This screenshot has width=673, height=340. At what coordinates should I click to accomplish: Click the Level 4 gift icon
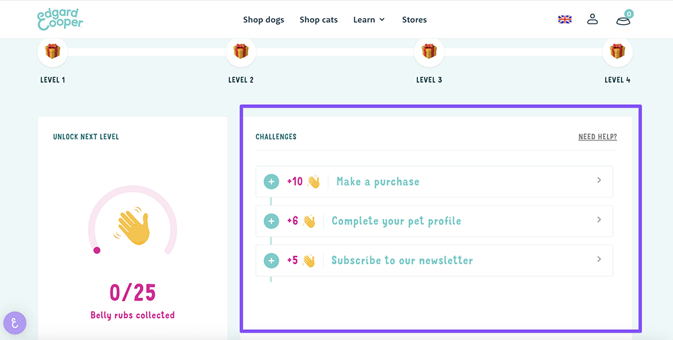[x=617, y=52]
